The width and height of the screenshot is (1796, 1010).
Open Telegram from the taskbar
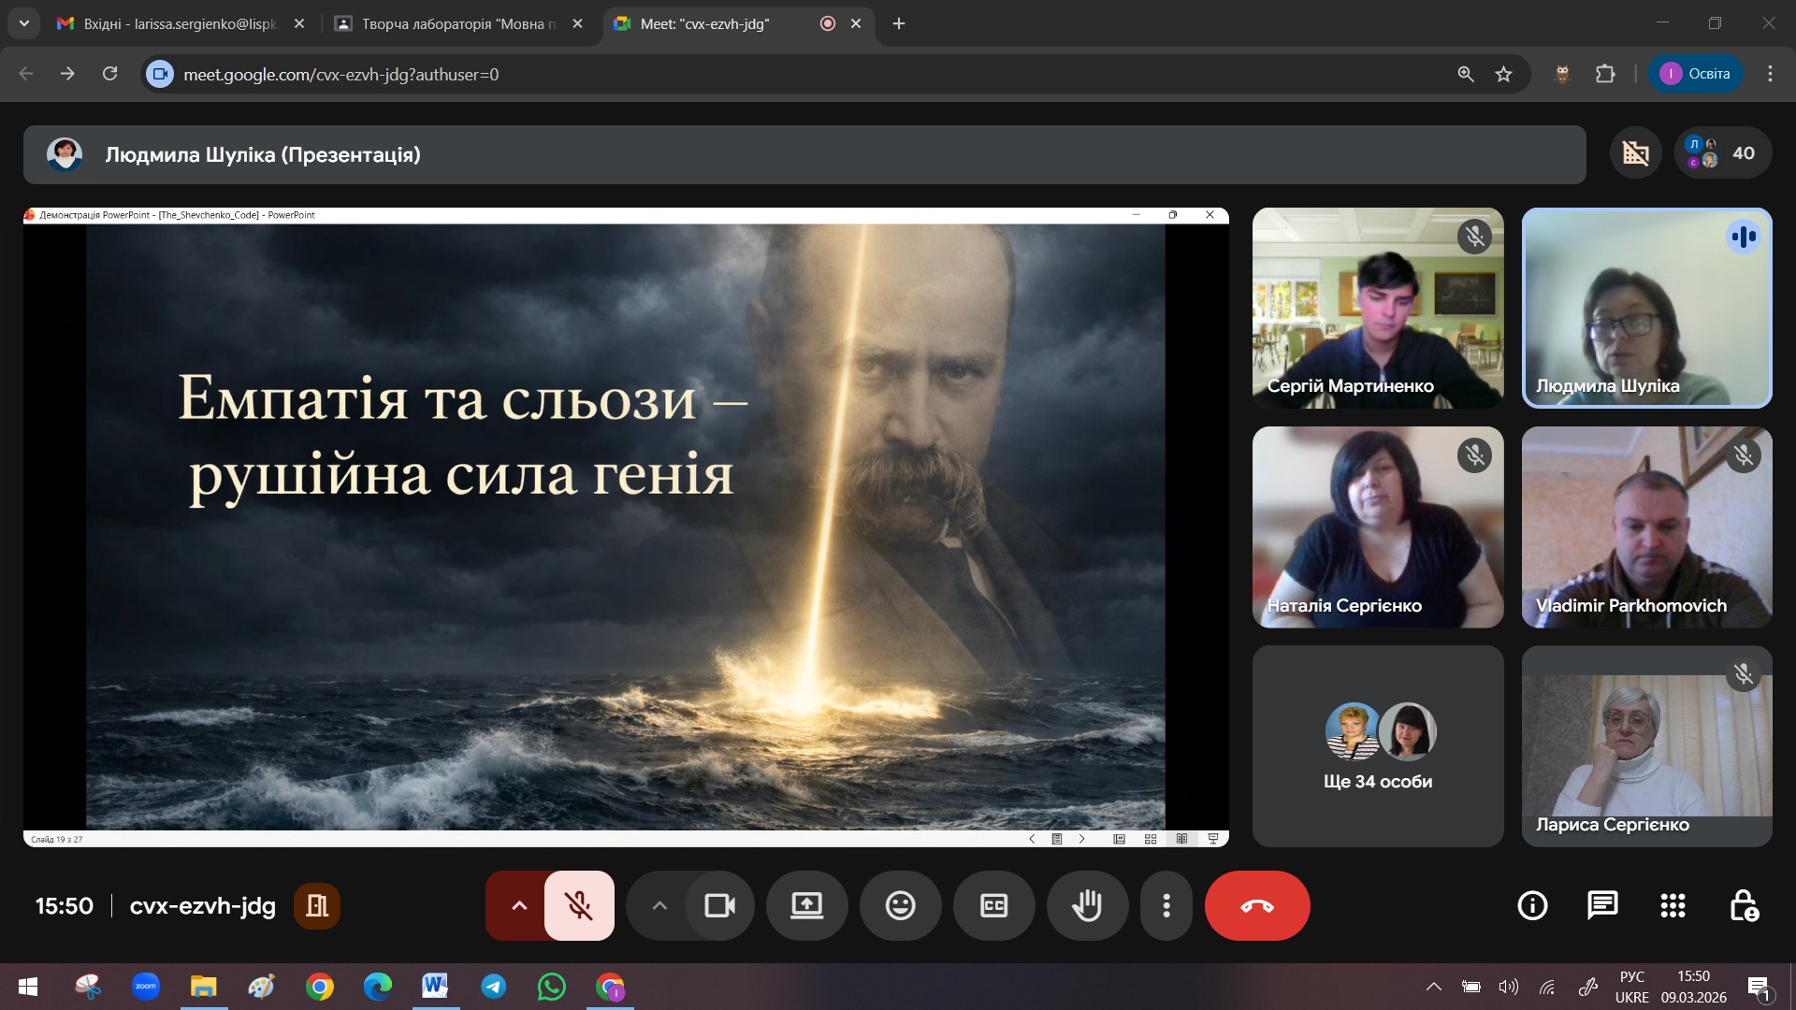494,987
